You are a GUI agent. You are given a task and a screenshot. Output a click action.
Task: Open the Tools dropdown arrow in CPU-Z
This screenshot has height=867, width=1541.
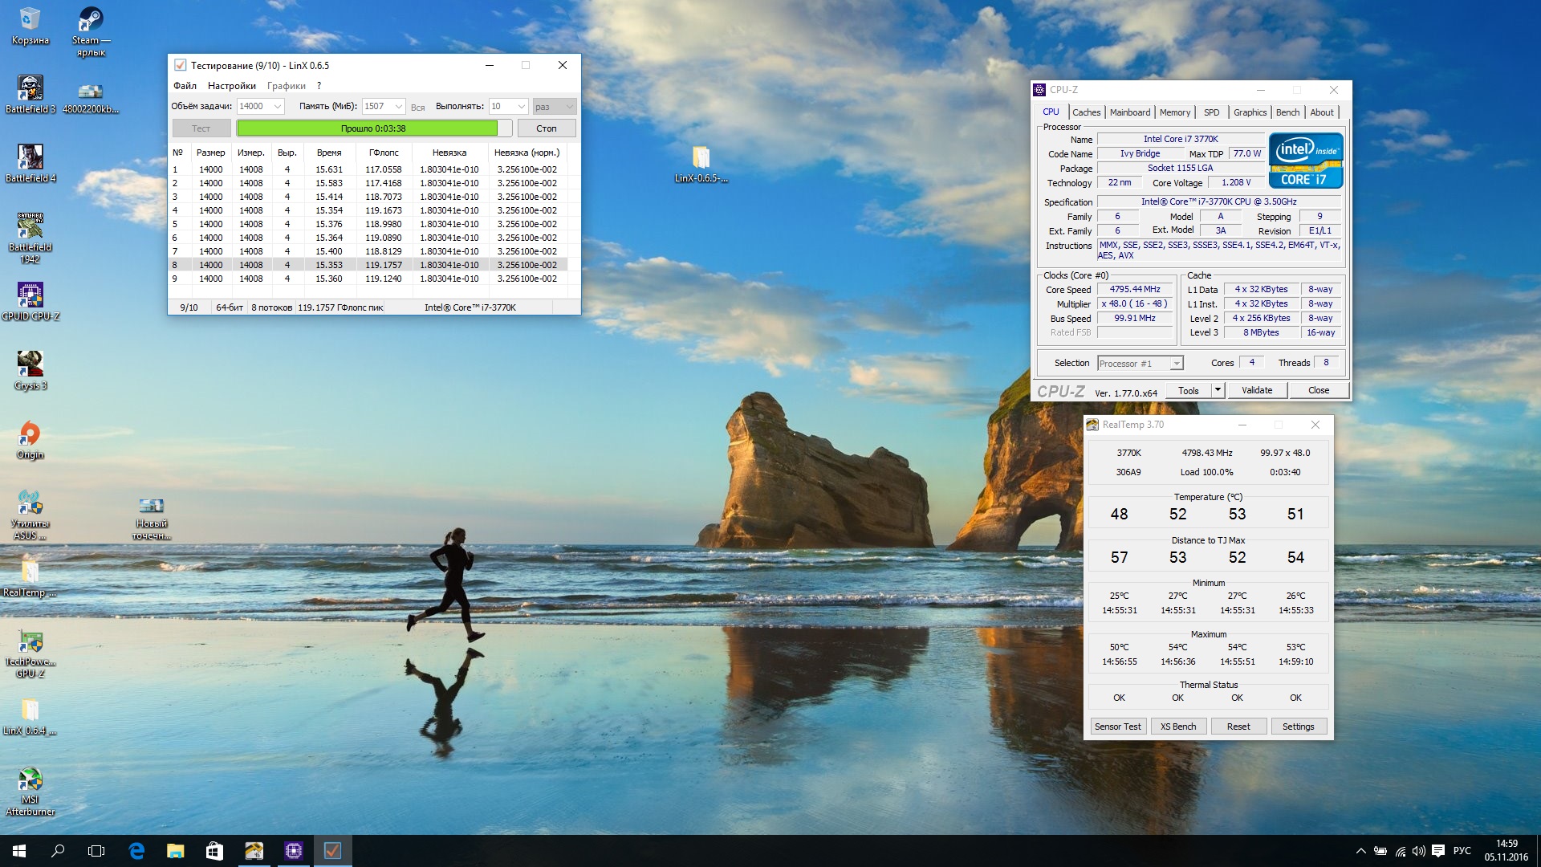pos(1218,390)
